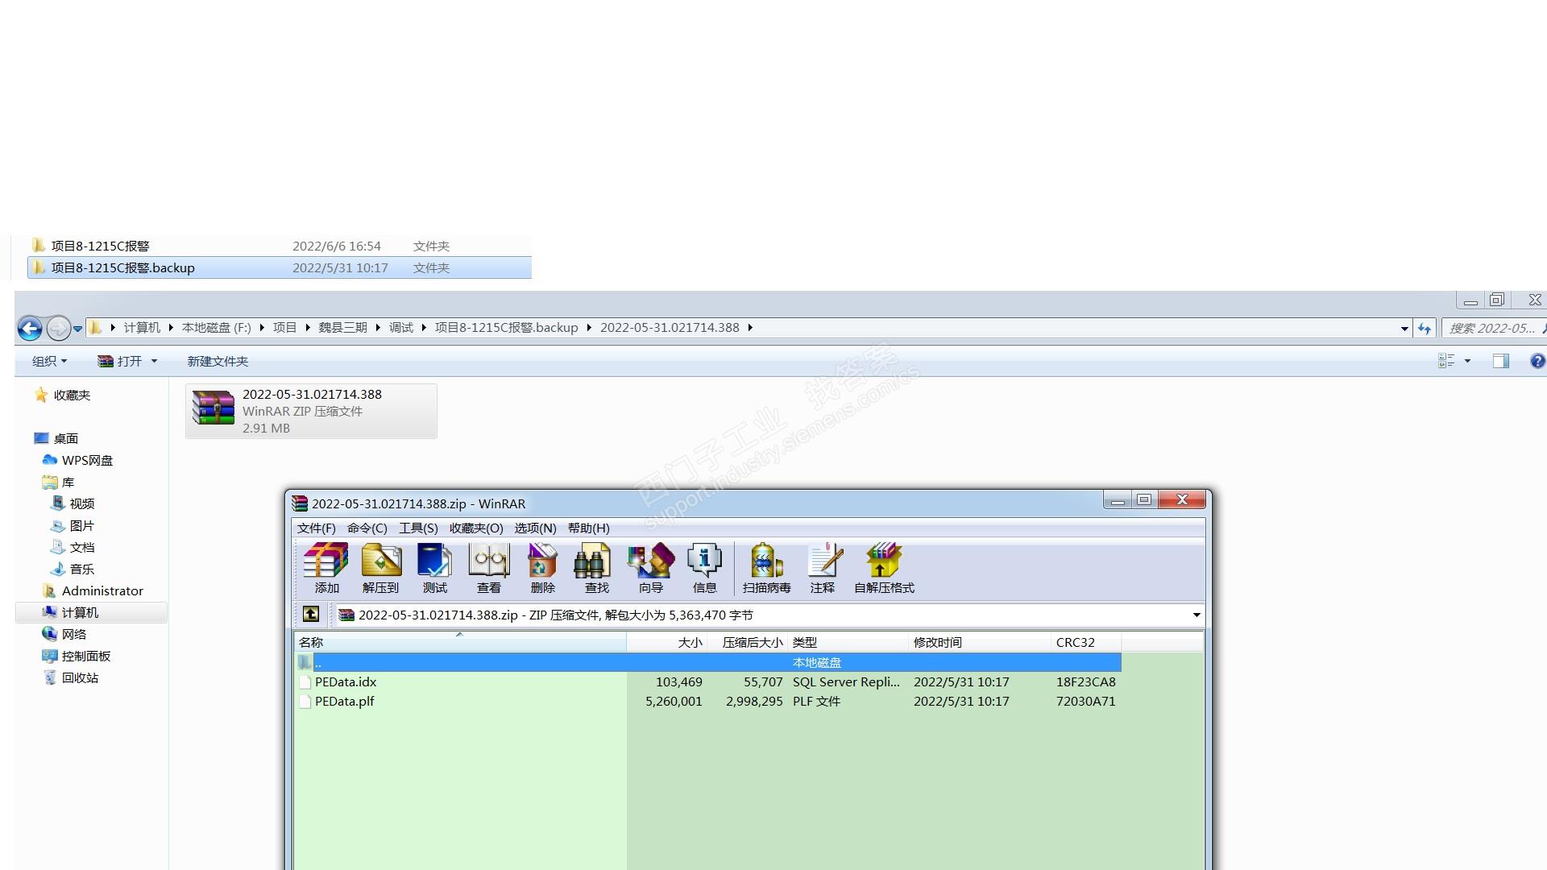
Task: Select PEData.plf file in archive
Action: tap(344, 701)
